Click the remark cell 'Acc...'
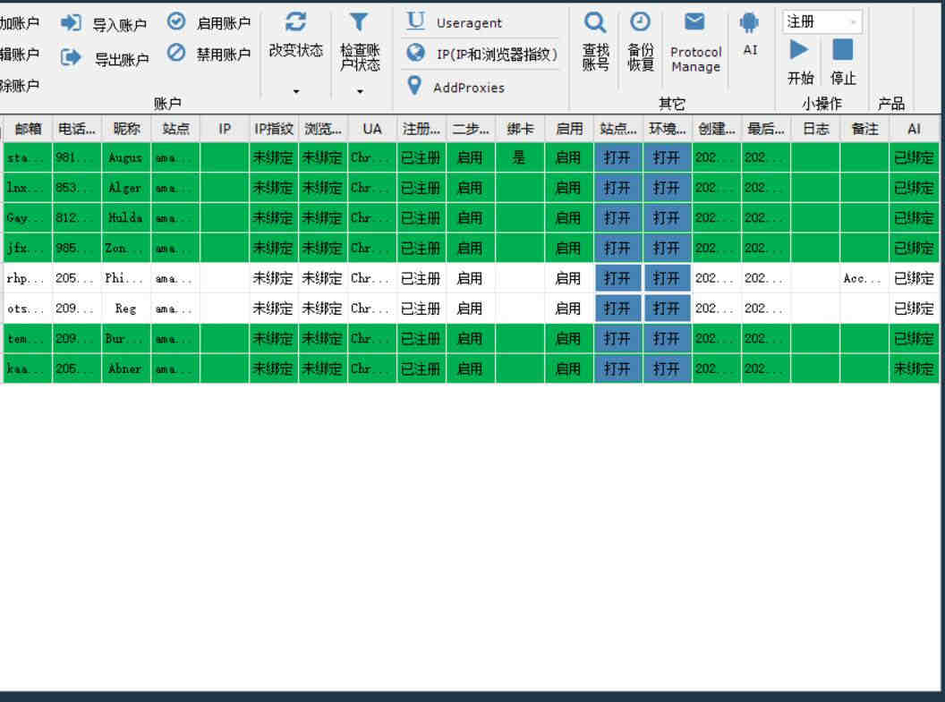Screen dimensions: 945x702 [x=864, y=278]
